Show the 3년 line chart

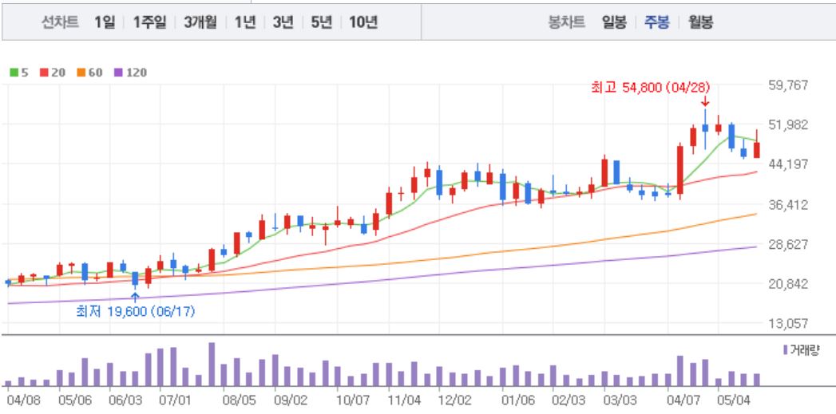click(283, 22)
